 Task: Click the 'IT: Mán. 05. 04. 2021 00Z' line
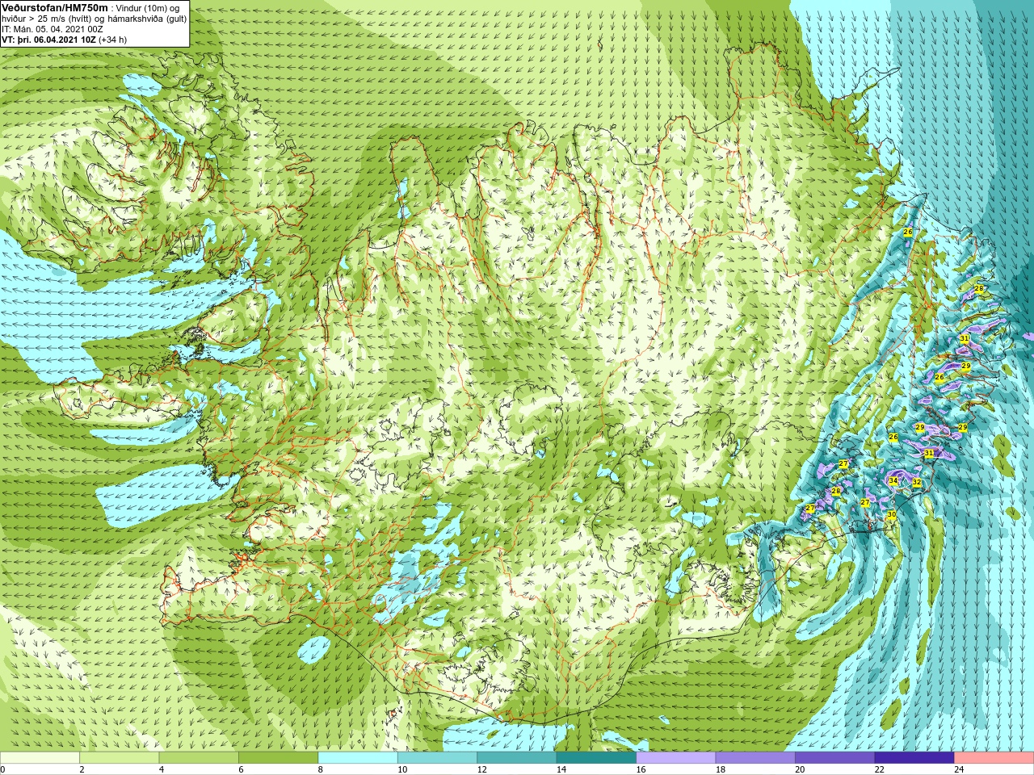coord(53,29)
